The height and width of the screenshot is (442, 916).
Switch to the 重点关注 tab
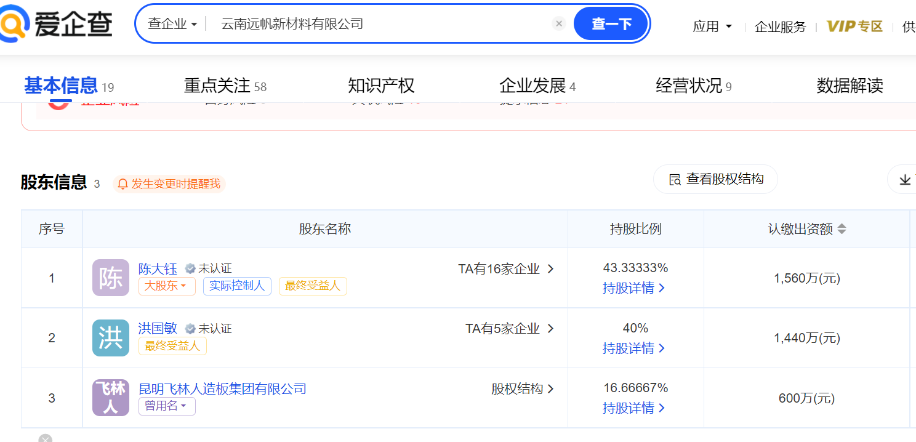[225, 86]
